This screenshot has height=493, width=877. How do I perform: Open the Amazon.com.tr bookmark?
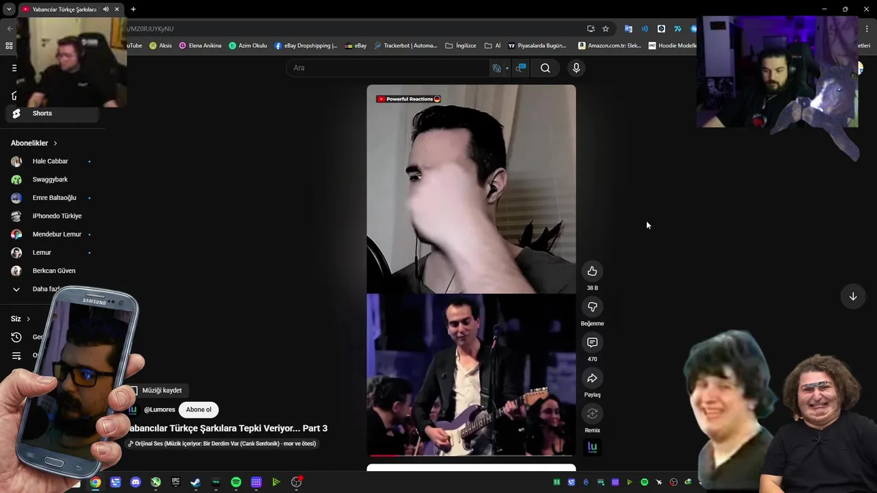pyautogui.click(x=610, y=46)
